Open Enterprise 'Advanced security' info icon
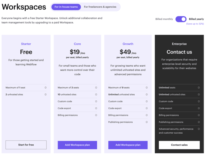The width and height of the screenshot is (205, 156). click(x=199, y=129)
